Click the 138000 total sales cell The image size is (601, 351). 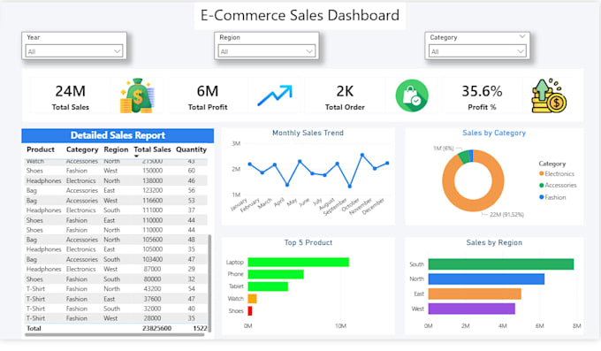(152, 180)
